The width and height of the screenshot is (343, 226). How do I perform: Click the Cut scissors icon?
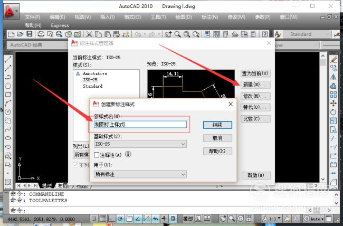89,34
